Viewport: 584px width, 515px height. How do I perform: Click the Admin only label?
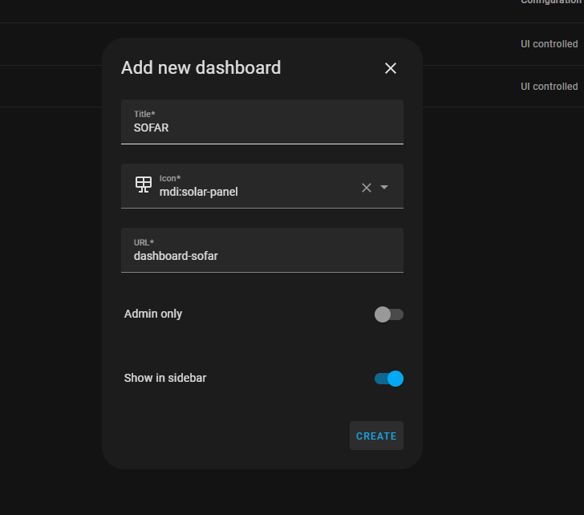tap(153, 314)
